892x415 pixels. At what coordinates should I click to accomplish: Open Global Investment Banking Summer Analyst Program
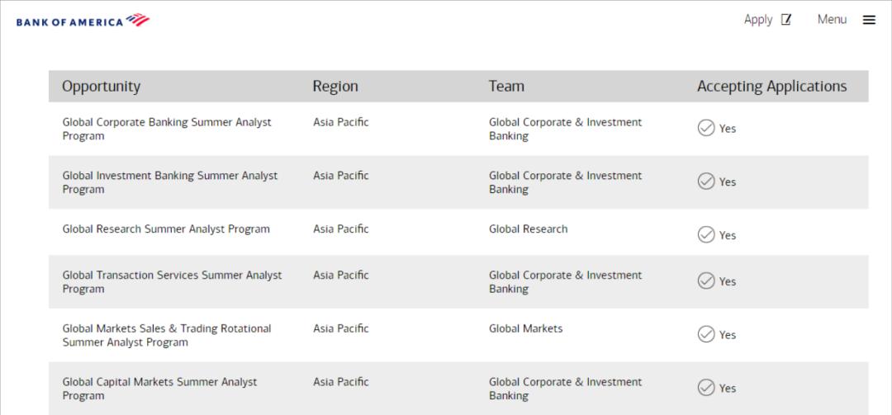click(170, 182)
